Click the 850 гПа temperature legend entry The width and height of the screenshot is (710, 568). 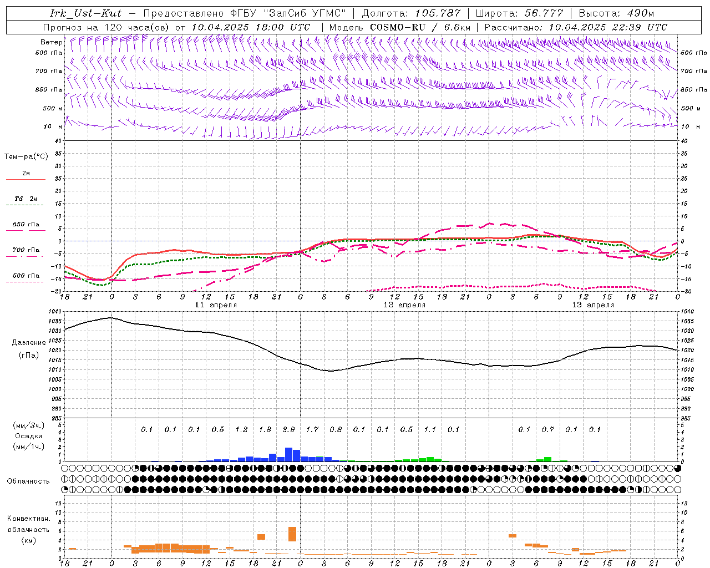pyautogui.click(x=26, y=225)
